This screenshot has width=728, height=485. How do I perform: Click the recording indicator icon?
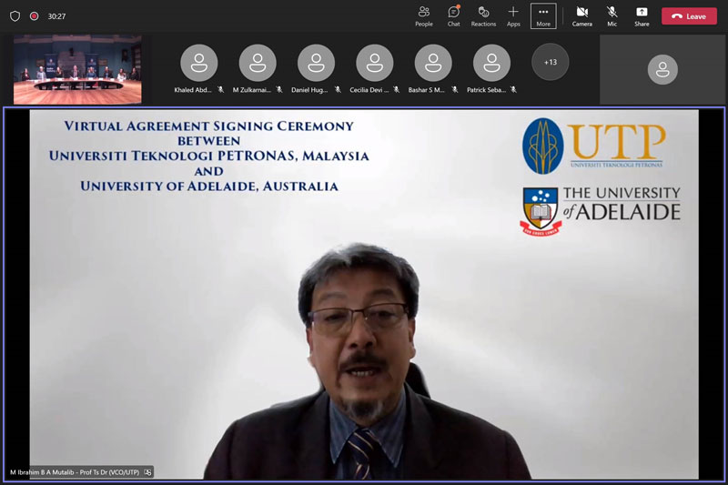point(34,16)
